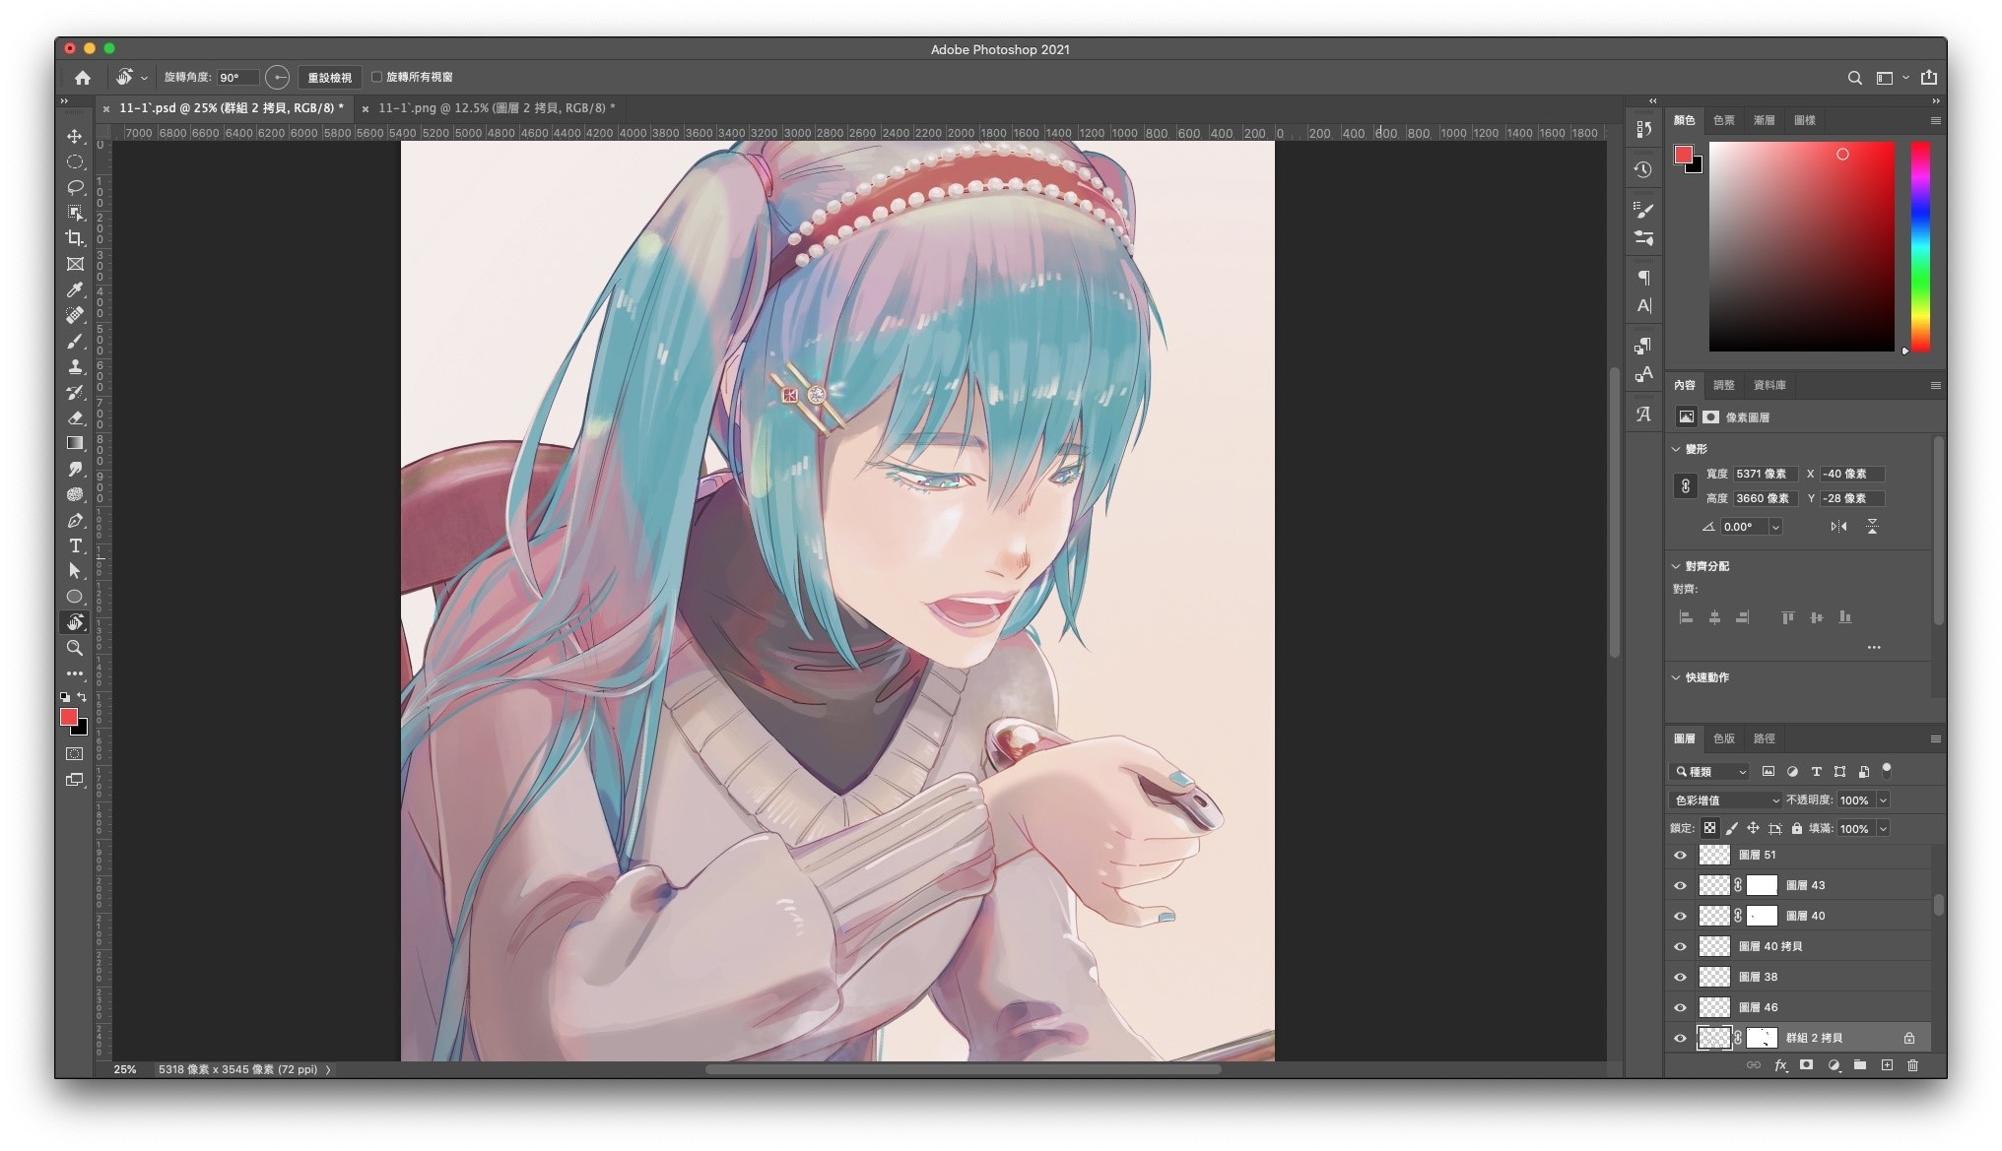Click the flip horizontal icon in Properties
Image resolution: width=2002 pixels, height=1151 pixels.
click(1838, 527)
